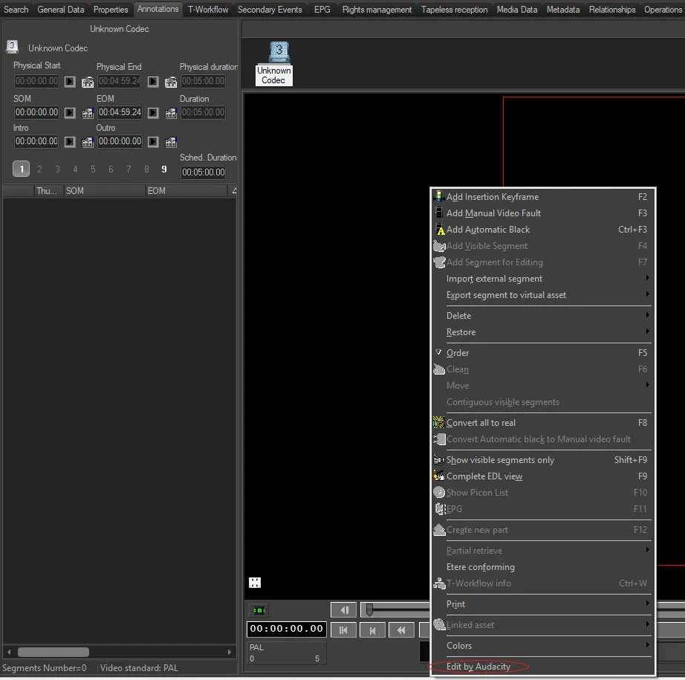
Task: Click the green timecode display icon
Action: [x=259, y=610]
